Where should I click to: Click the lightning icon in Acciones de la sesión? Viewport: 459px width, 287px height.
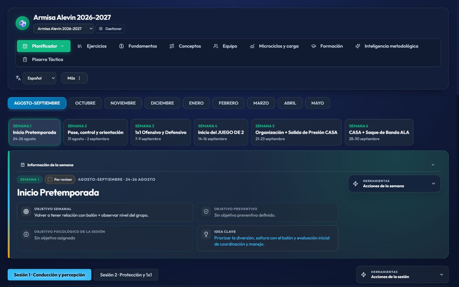click(363, 274)
